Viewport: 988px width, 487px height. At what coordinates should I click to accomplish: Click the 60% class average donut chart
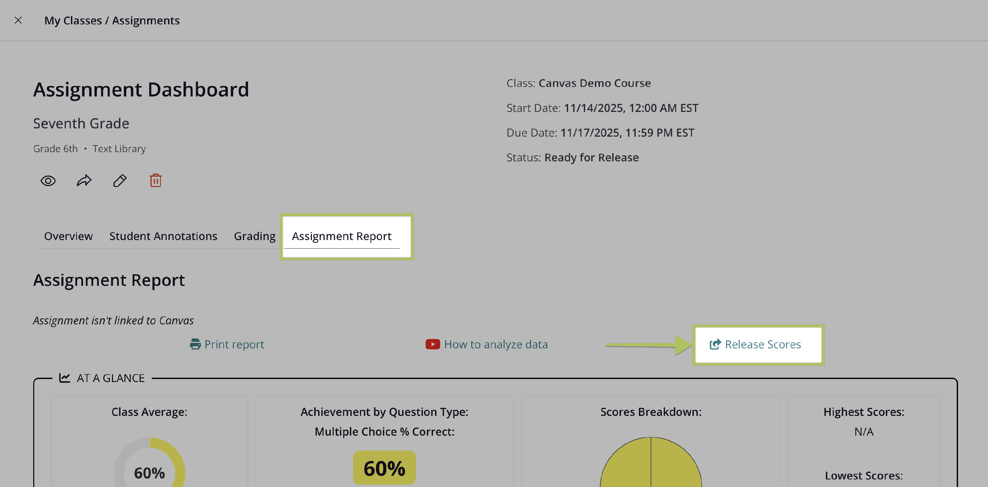pyautogui.click(x=149, y=462)
